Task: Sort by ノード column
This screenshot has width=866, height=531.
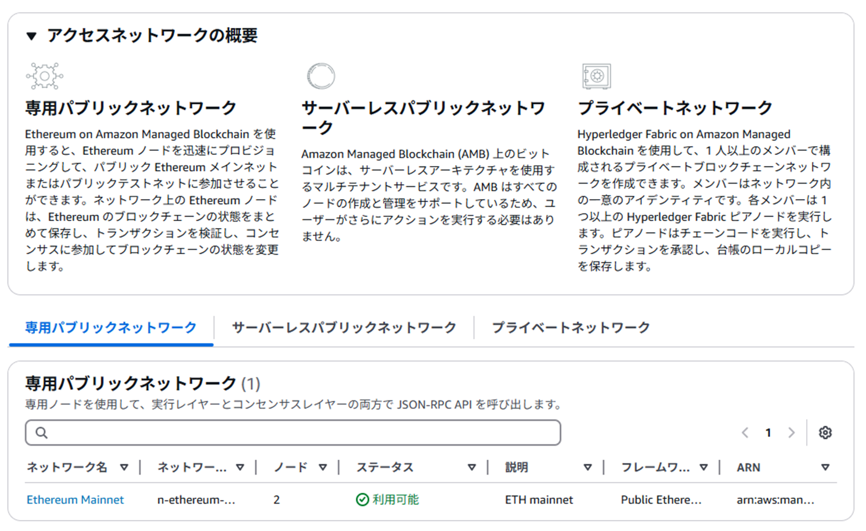Action: click(323, 468)
